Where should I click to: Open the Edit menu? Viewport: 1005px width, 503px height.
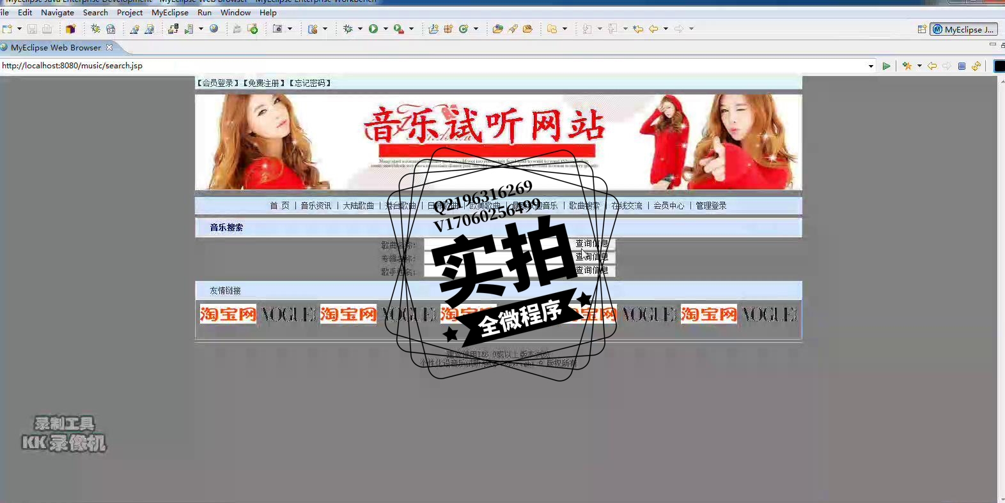[25, 12]
